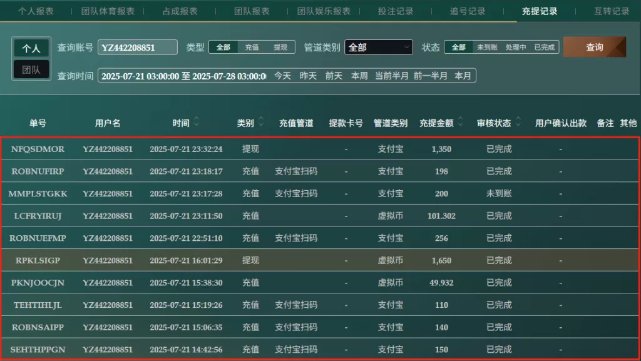
Task: Open 团队娱乐报表 tab
Action: pyautogui.click(x=324, y=11)
